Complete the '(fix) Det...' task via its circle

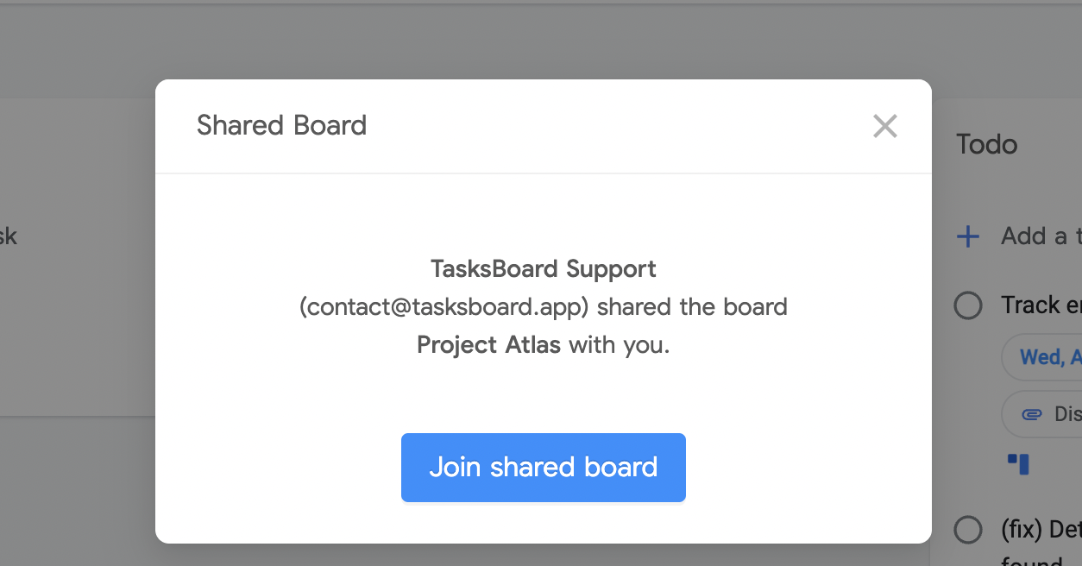pos(968,530)
